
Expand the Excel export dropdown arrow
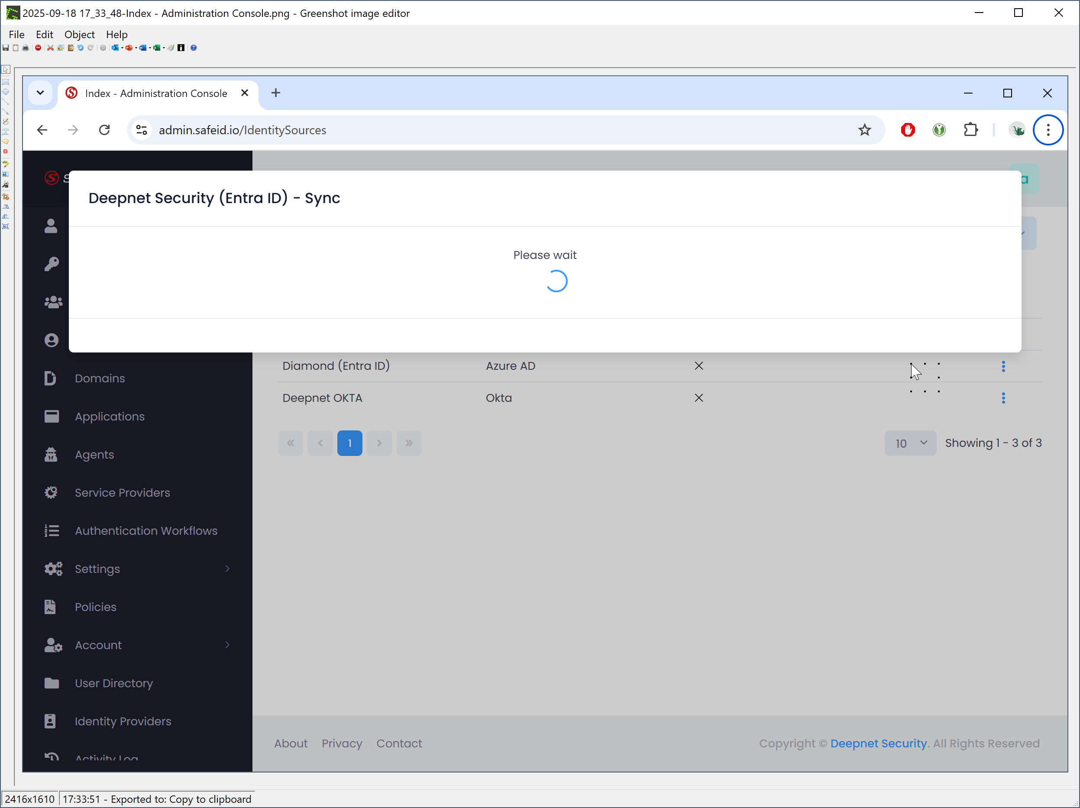(x=164, y=48)
